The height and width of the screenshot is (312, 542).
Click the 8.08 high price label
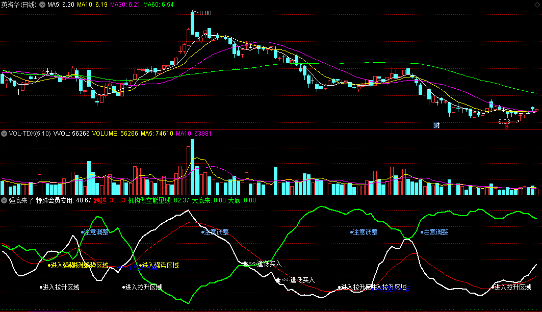[205, 13]
